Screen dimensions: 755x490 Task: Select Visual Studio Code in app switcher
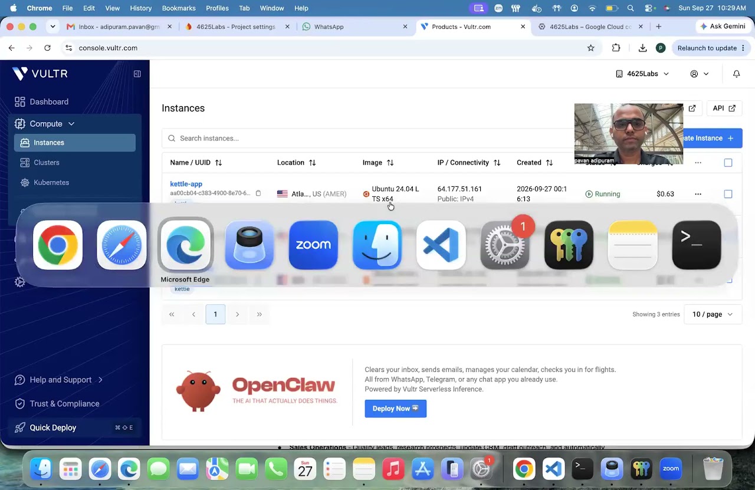click(441, 245)
